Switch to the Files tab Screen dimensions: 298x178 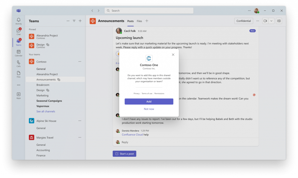pos(139,21)
